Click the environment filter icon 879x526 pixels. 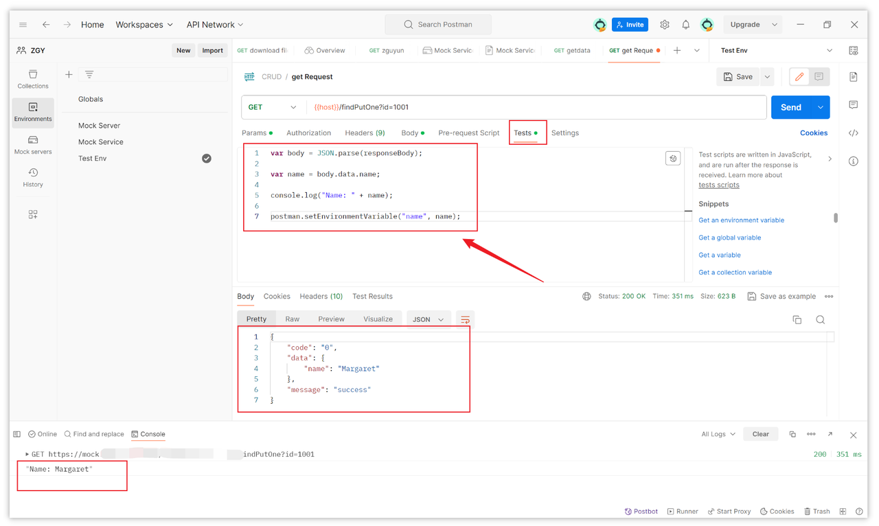tap(89, 74)
